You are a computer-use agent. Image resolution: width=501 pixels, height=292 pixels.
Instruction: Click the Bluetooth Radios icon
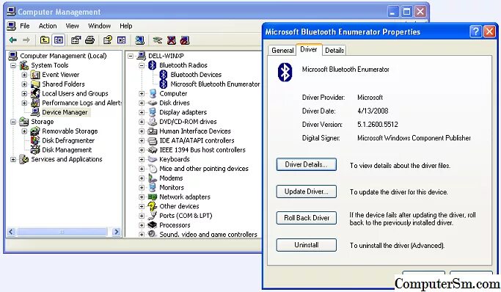[152, 65]
